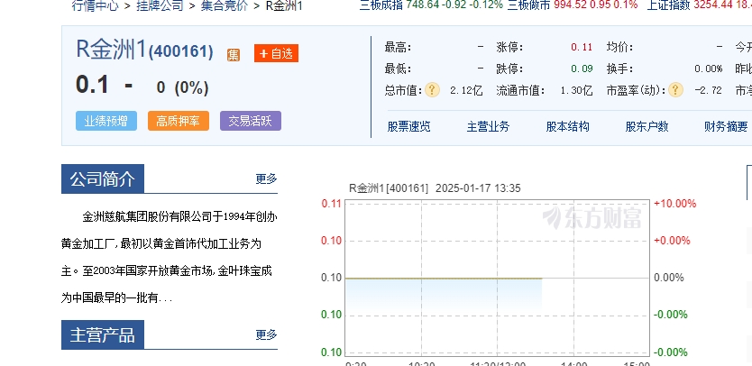Image resolution: width=752 pixels, height=366 pixels.
Task: Click the intraday price chart line
Action: coord(444,279)
